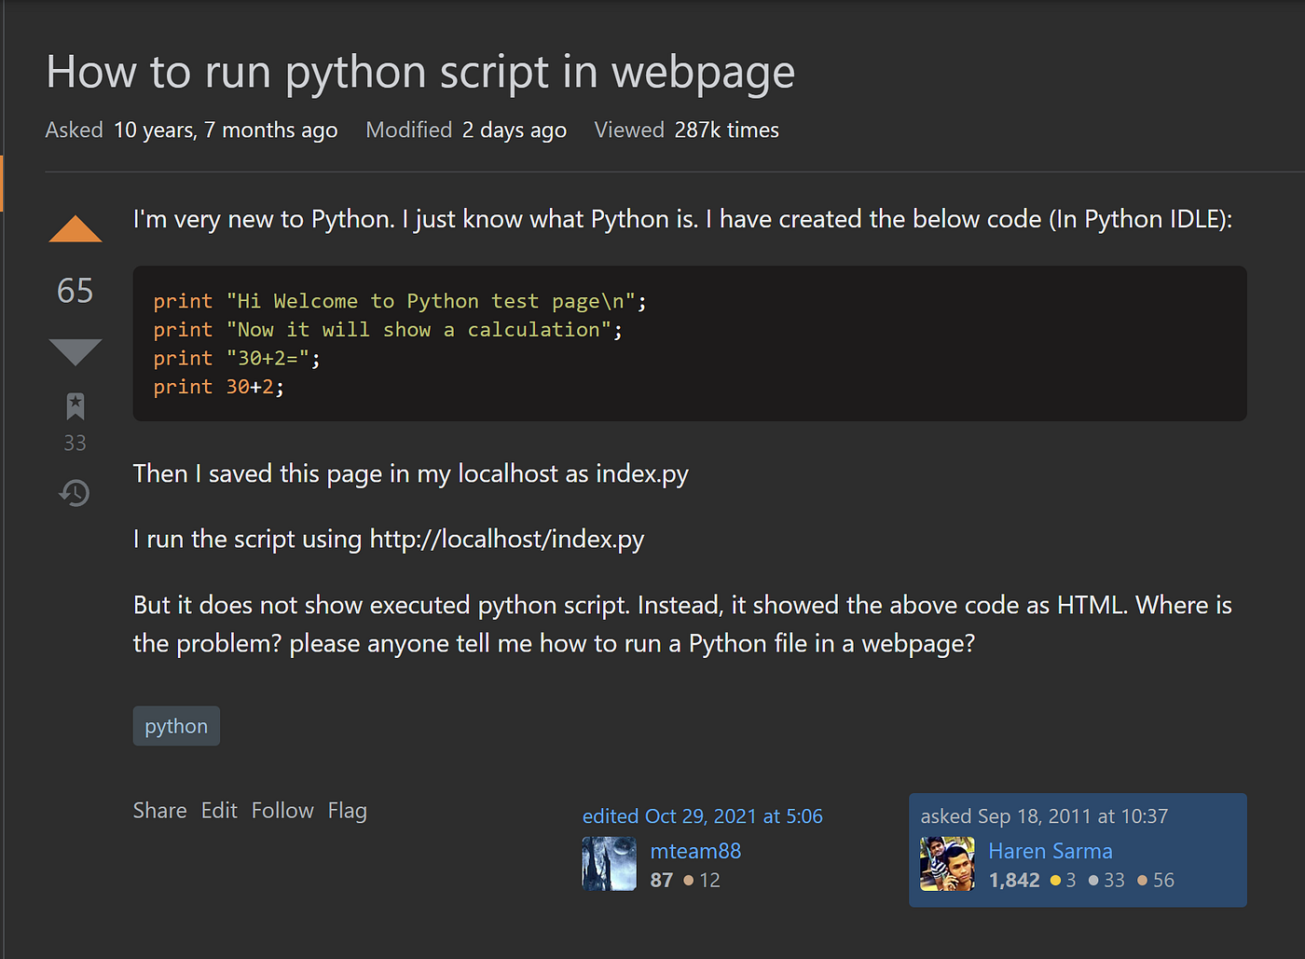1305x959 pixels.
Task: Click the orange sidebar marker on the left edge
Action: coord(2,184)
